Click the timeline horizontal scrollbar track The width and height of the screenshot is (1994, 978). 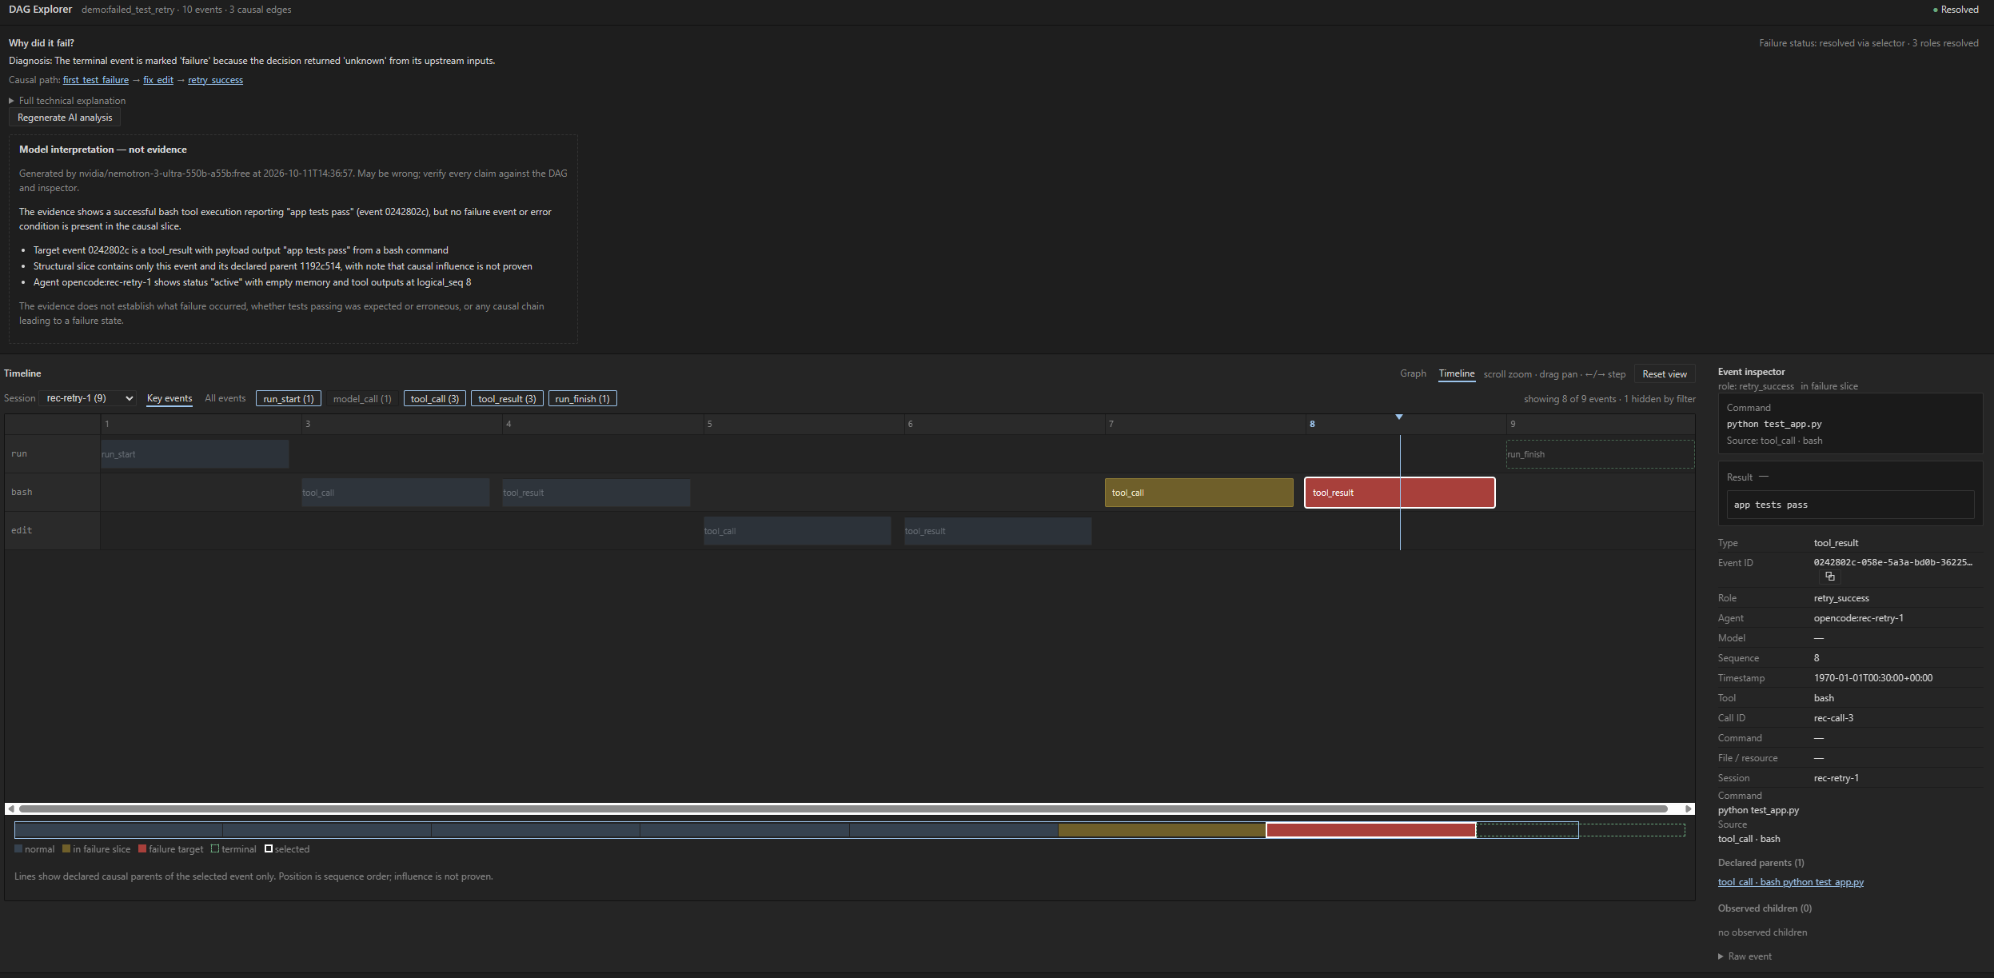843,808
